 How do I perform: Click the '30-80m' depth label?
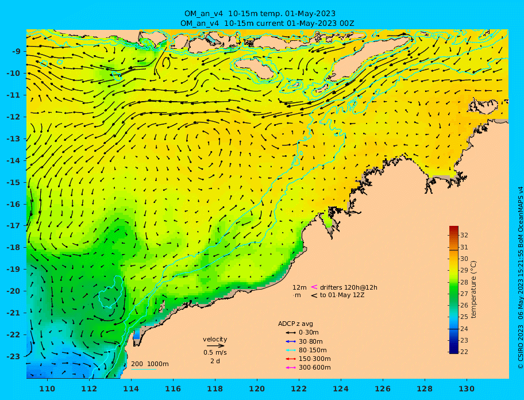coord(310,341)
